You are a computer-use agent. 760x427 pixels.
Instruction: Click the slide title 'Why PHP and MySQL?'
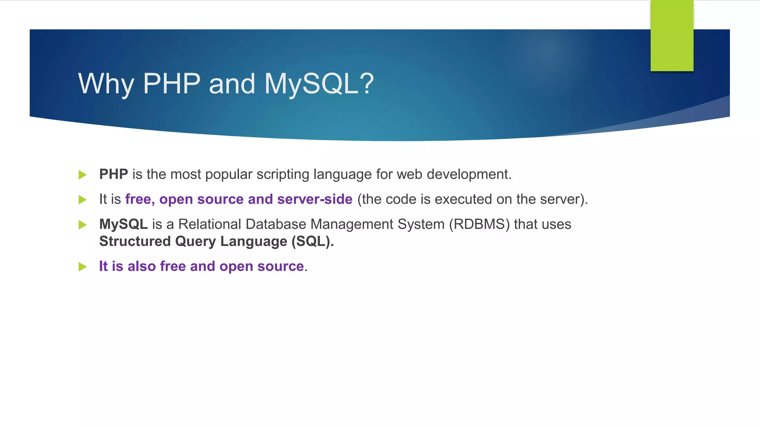(x=226, y=84)
